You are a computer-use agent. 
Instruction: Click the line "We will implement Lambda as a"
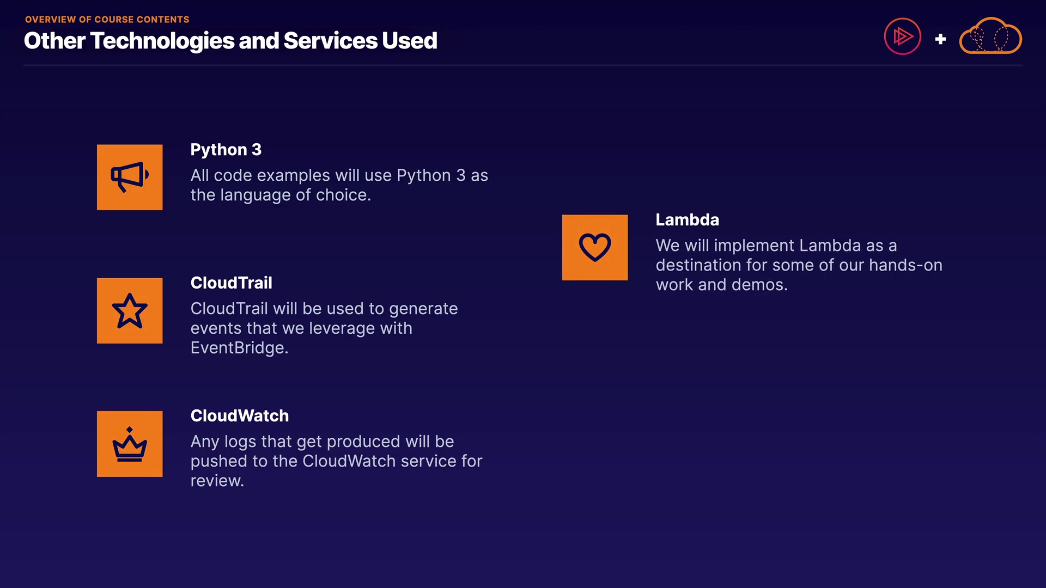[776, 246]
